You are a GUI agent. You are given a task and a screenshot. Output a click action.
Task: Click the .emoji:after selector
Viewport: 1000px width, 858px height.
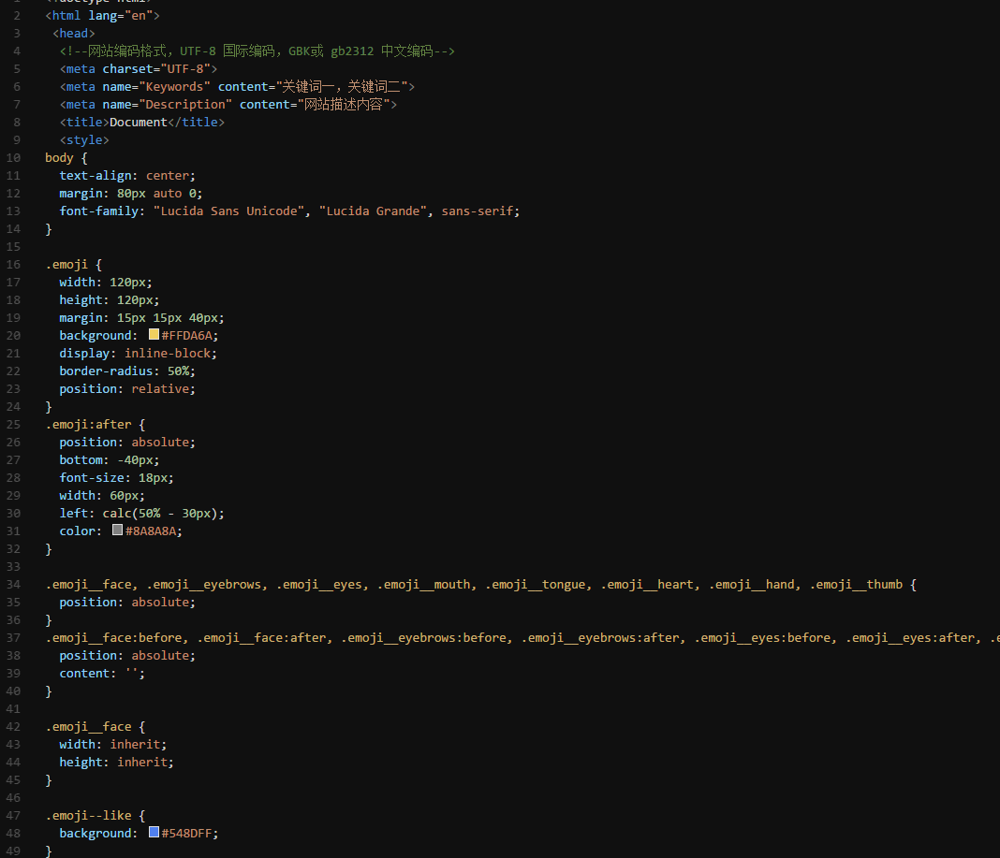pyautogui.click(x=88, y=425)
